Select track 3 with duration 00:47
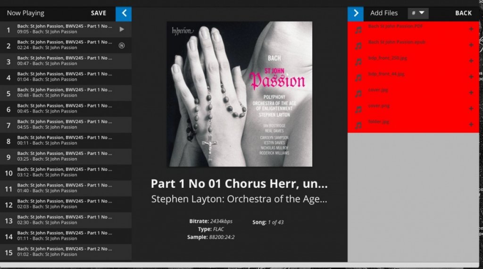The image size is (483, 269). 66,61
